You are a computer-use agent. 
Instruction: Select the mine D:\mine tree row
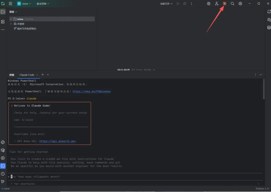[52, 19]
